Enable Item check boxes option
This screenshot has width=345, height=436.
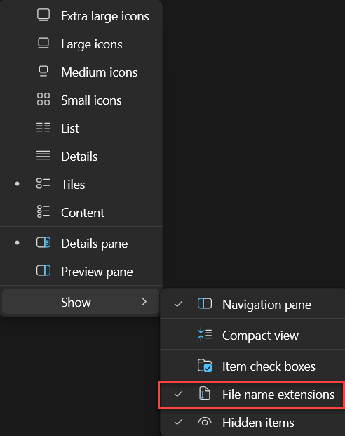(252, 366)
